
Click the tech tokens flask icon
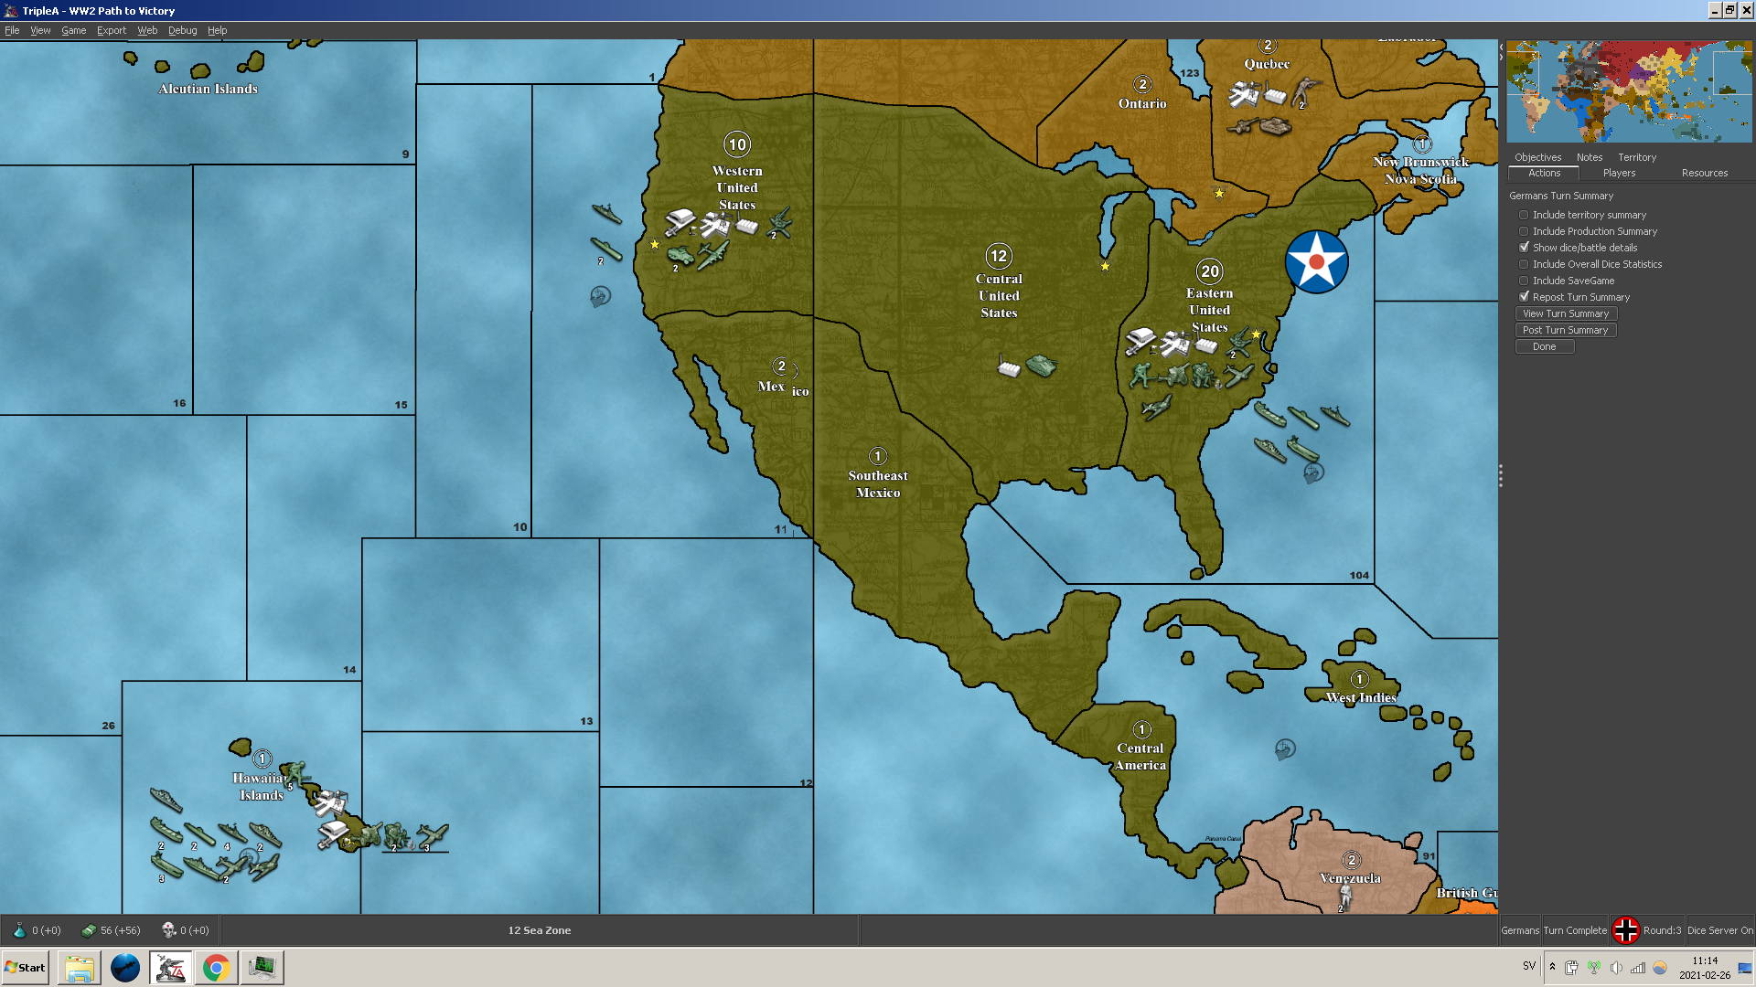point(19,930)
